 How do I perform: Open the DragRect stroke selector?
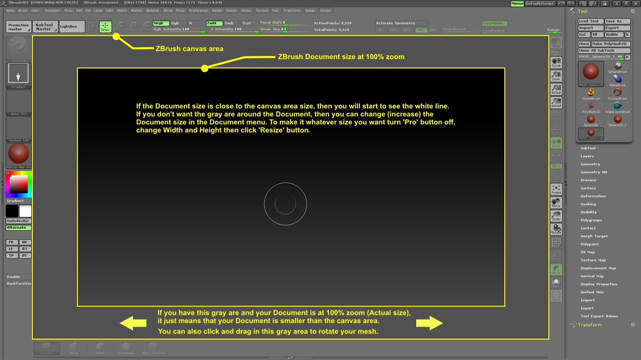tap(19, 76)
